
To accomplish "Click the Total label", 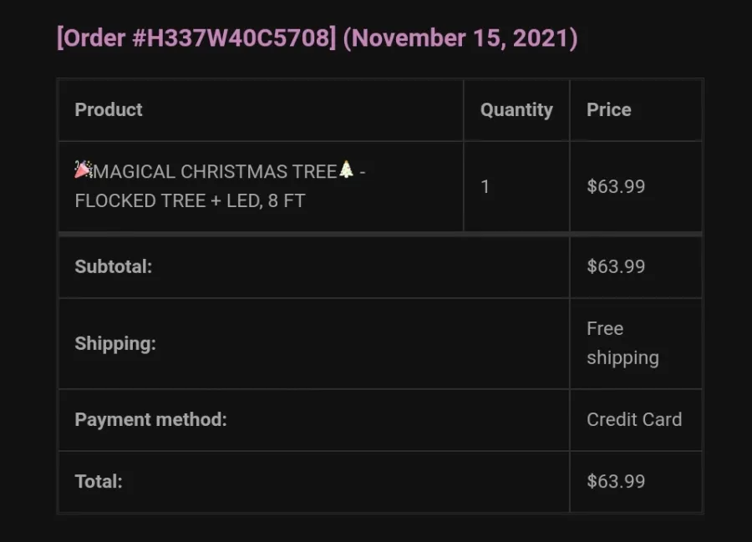I will (99, 481).
